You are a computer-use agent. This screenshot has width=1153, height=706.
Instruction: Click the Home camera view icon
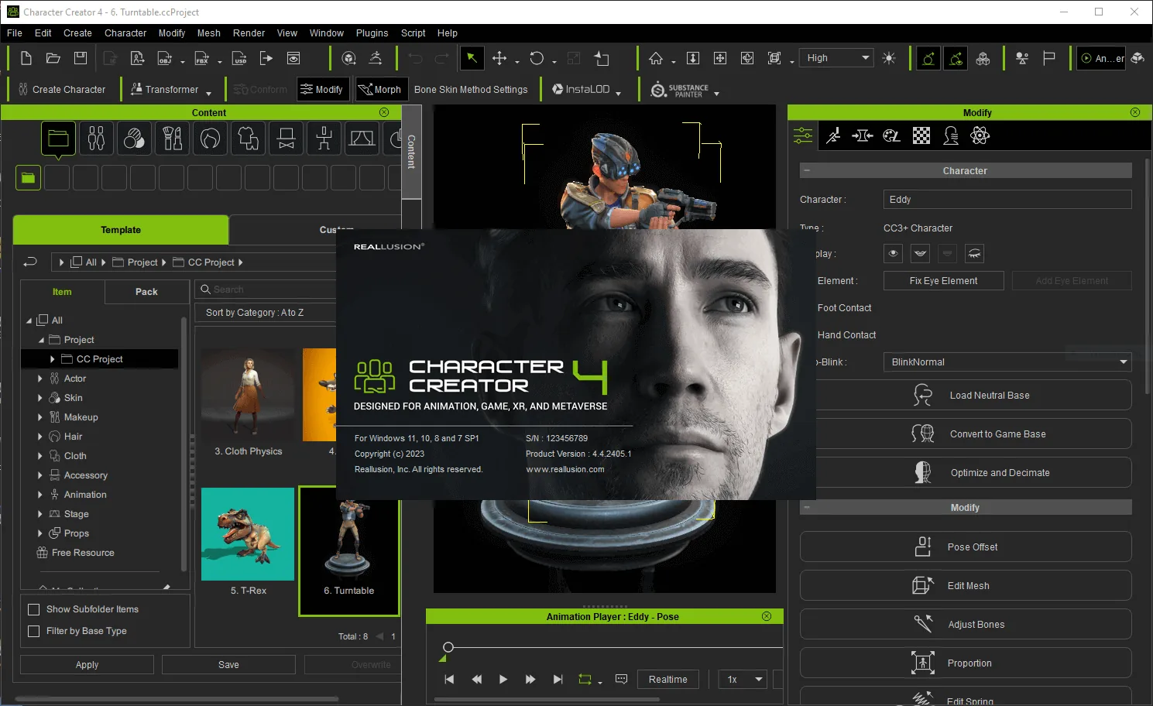(656, 58)
